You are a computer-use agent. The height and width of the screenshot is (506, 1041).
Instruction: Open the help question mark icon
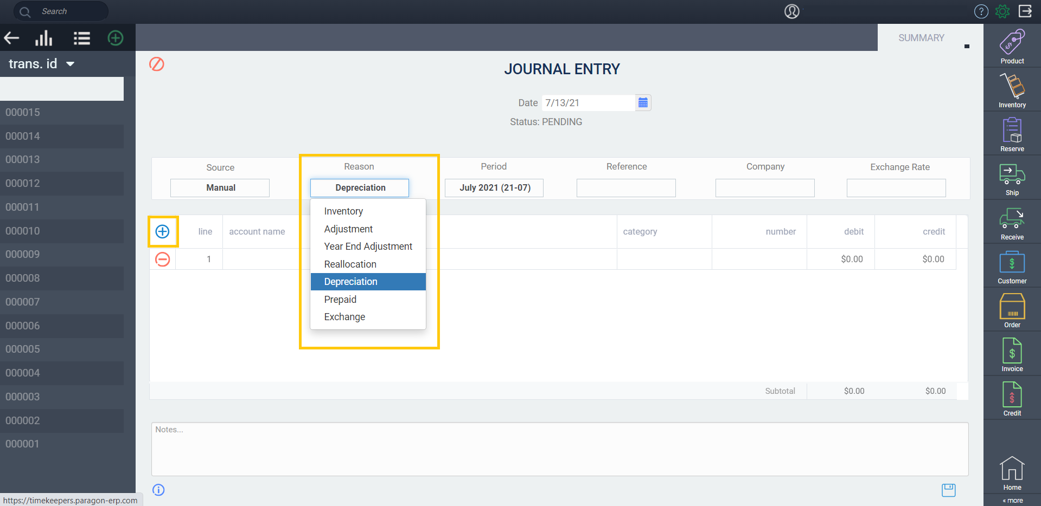pyautogui.click(x=981, y=11)
